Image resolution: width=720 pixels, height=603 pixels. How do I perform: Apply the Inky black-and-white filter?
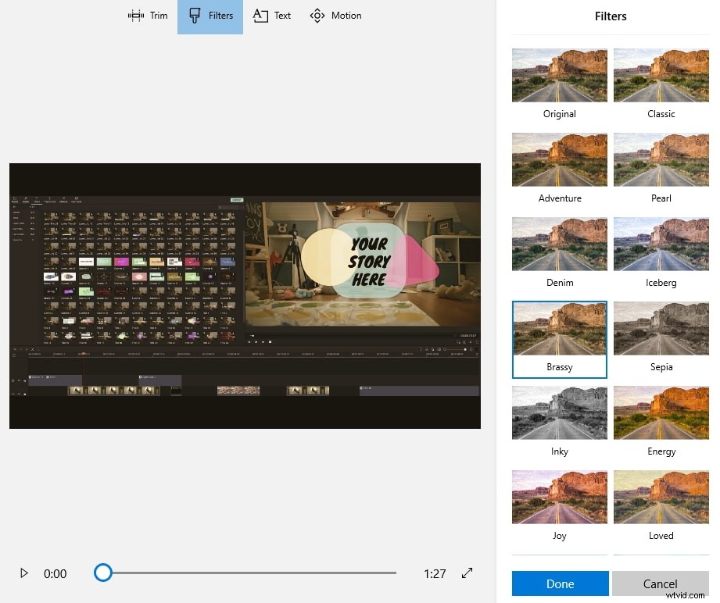pyautogui.click(x=559, y=412)
